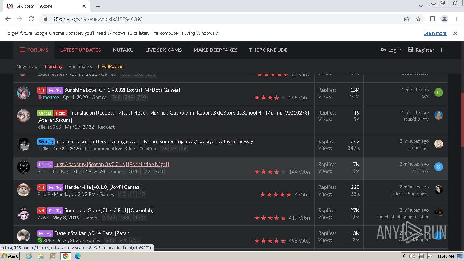
Task: Open the NUTAKU navigation item
Action: [x=123, y=50]
